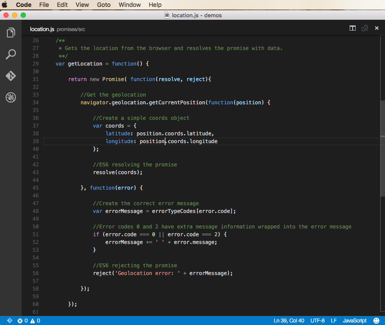Click the icon next to Split Editor

tap(365, 28)
